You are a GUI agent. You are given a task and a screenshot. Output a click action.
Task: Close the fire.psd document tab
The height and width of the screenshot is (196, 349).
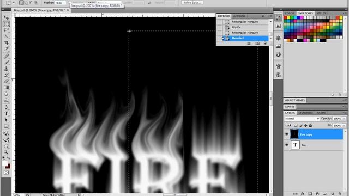[68, 10]
